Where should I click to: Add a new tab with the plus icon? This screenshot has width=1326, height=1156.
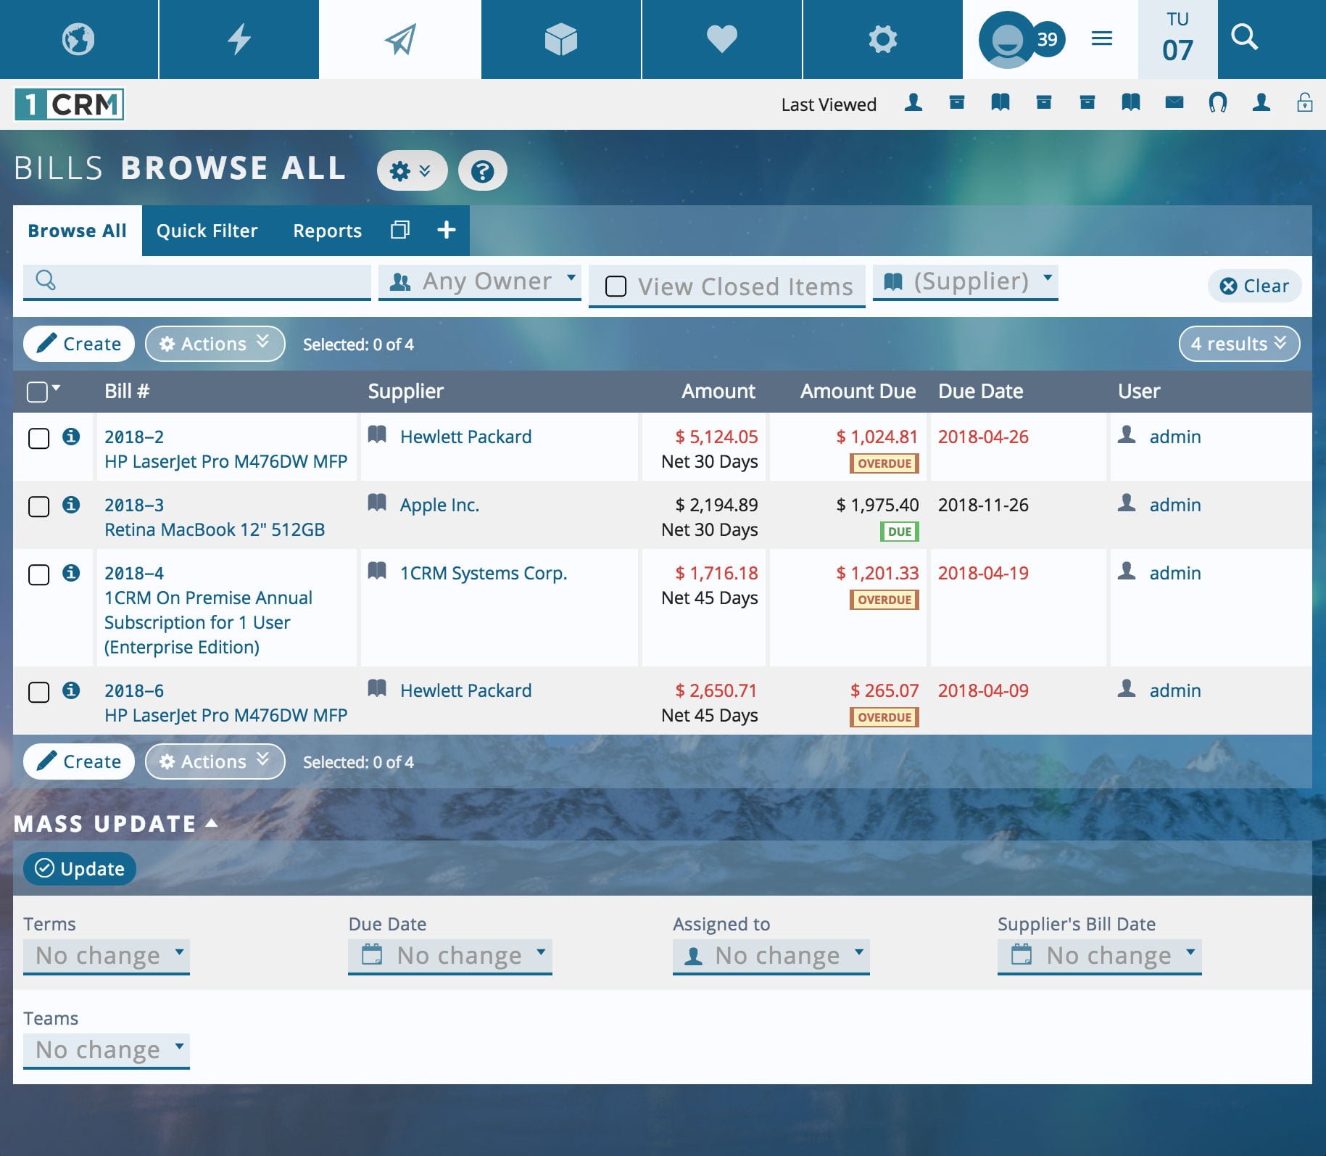pyautogui.click(x=447, y=230)
